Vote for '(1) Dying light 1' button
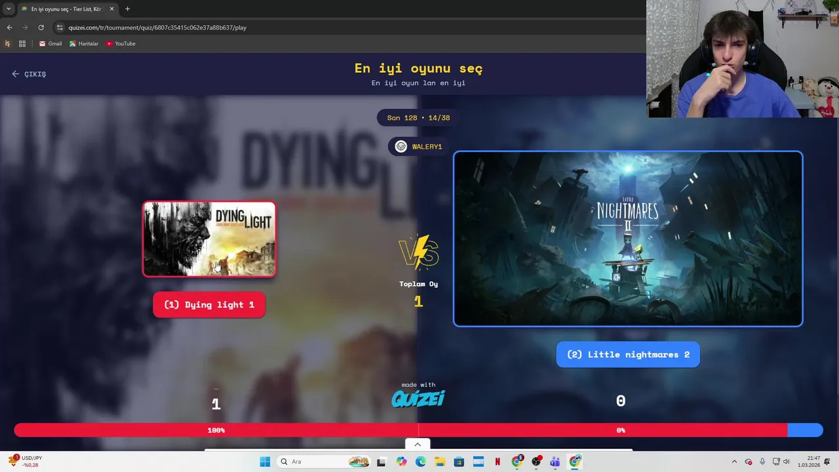Image resolution: width=839 pixels, height=472 pixels. click(209, 305)
